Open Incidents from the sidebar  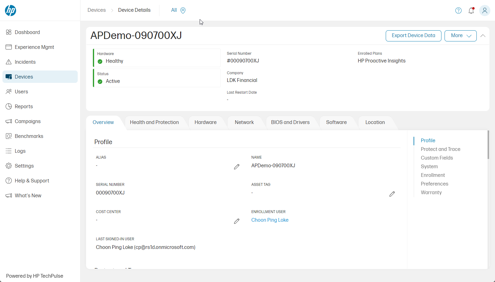point(25,62)
